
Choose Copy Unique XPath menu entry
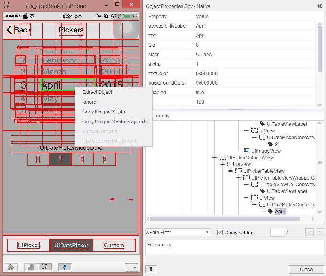click(104, 112)
